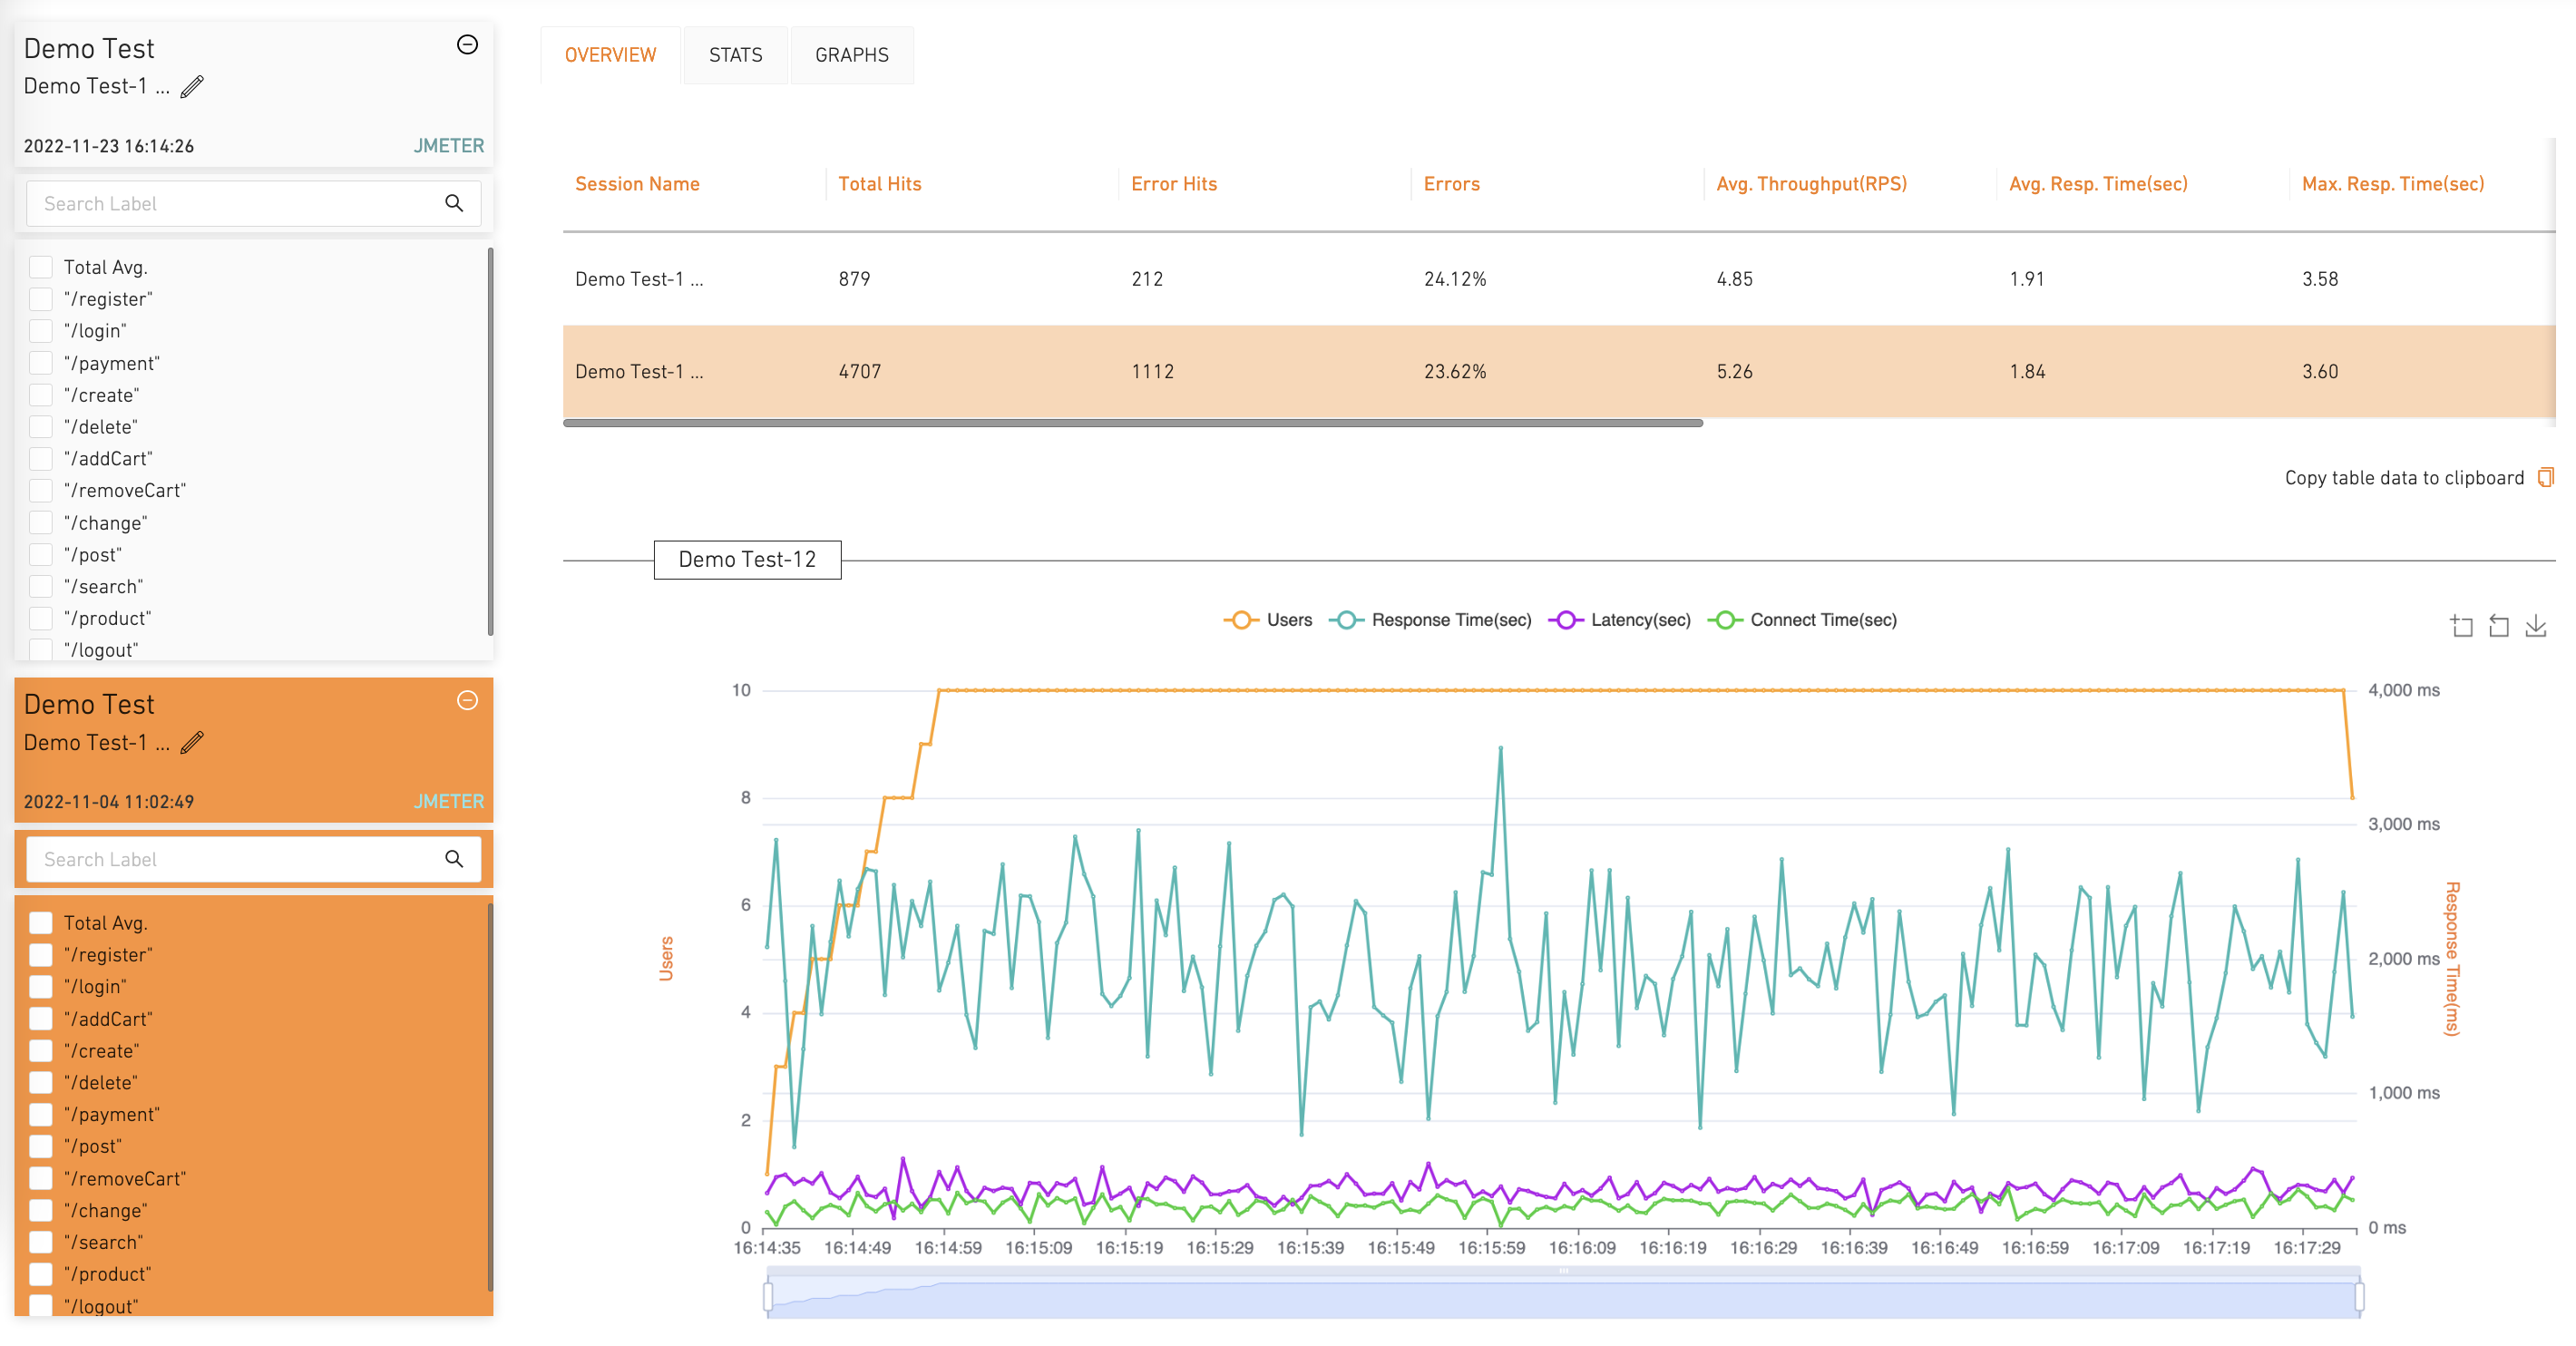
Task: Open the GRAPHS tab
Action: [851, 55]
